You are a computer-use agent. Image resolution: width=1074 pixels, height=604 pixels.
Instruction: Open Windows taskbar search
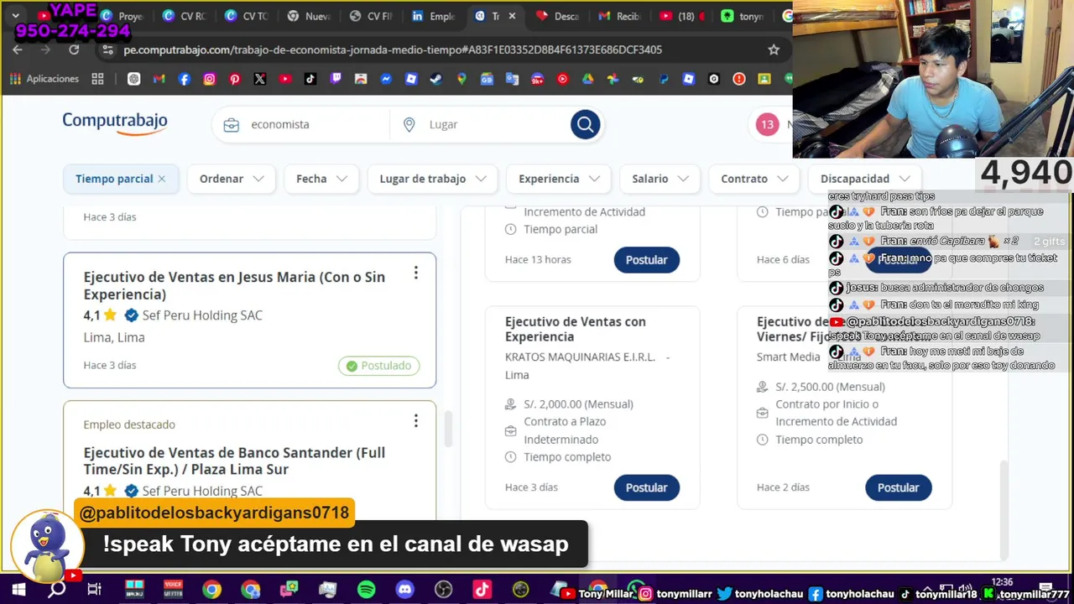click(x=57, y=590)
